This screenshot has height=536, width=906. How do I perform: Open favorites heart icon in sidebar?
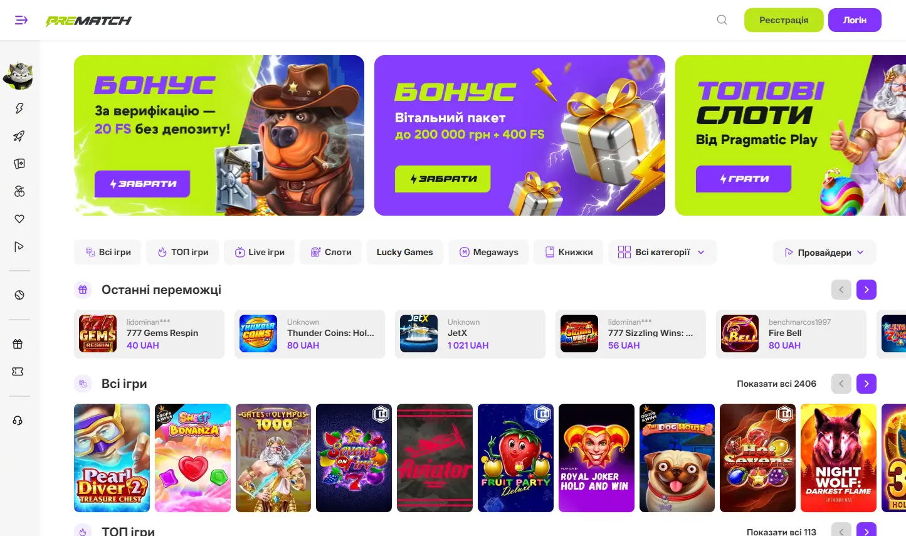(19, 219)
